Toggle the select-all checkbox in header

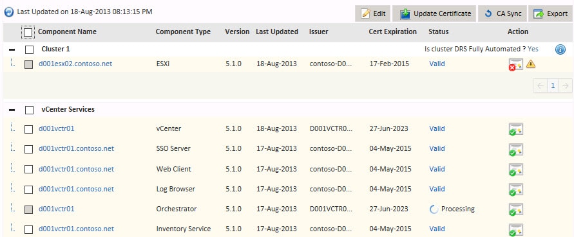click(x=28, y=32)
